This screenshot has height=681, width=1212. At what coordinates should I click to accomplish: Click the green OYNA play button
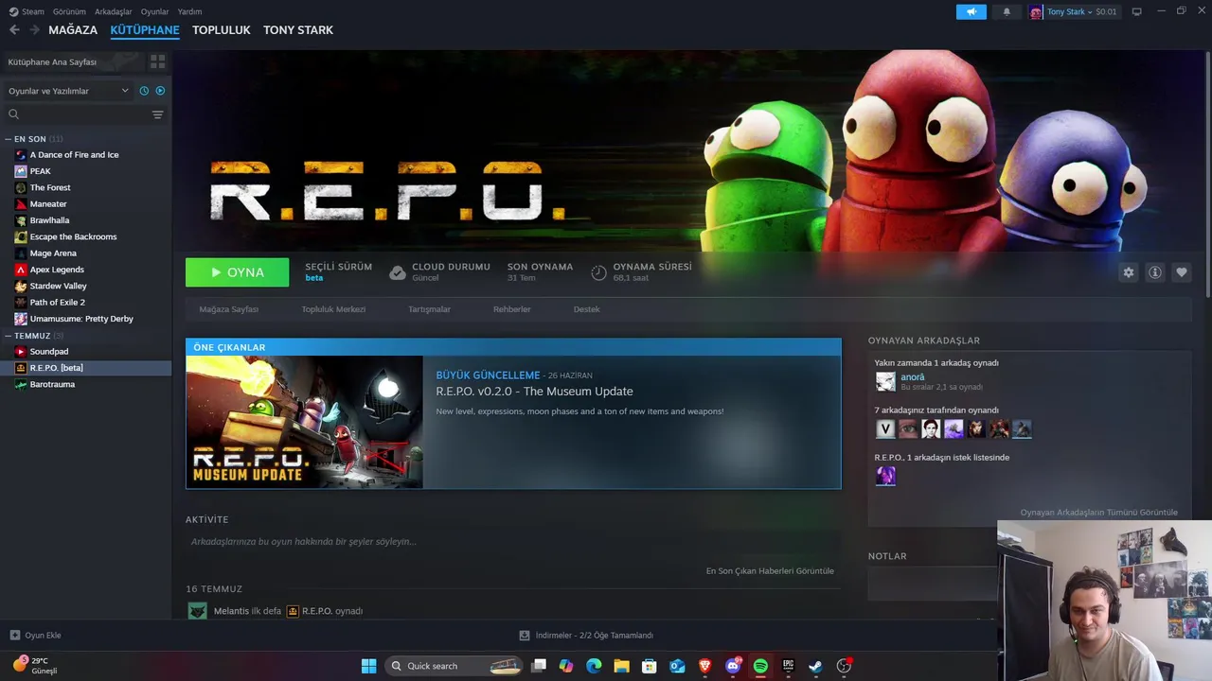[x=237, y=272]
